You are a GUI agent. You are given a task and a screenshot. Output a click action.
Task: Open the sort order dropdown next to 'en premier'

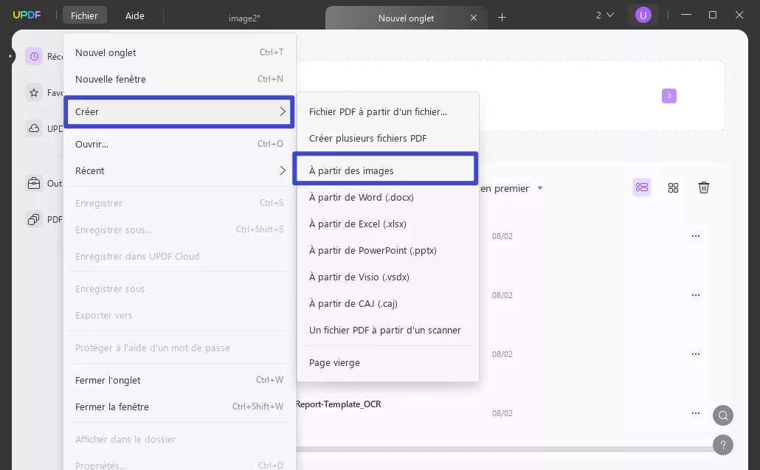(x=539, y=188)
